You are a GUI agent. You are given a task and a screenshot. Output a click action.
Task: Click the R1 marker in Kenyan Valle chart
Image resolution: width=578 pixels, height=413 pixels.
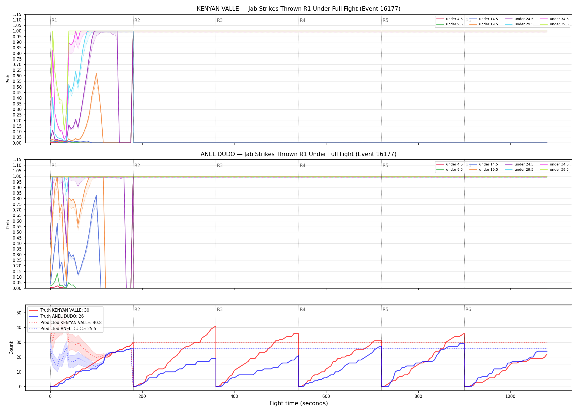click(x=54, y=20)
